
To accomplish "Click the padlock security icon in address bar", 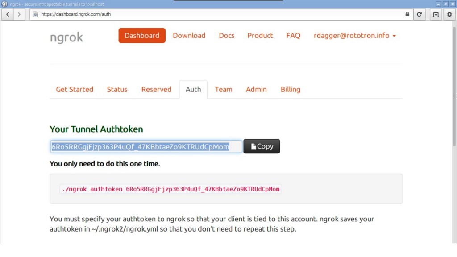I will click(x=407, y=14).
